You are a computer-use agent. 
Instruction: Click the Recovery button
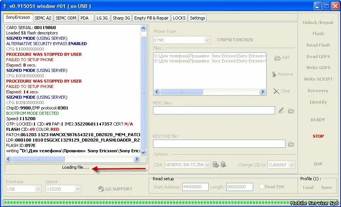pyautogui.click(x=318, y=91)
